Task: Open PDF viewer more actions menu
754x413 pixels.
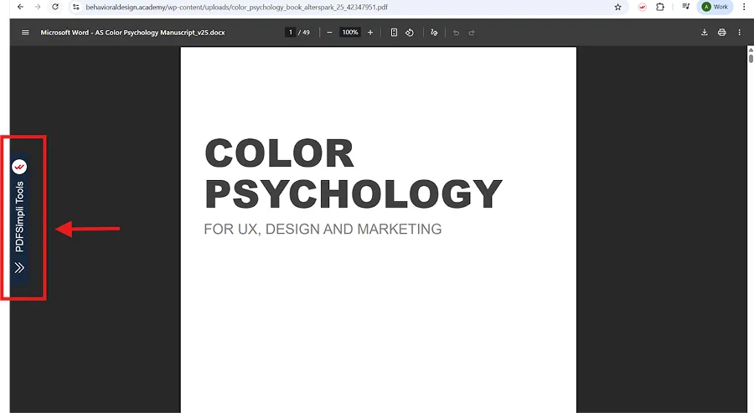Action: pos(739,33)
